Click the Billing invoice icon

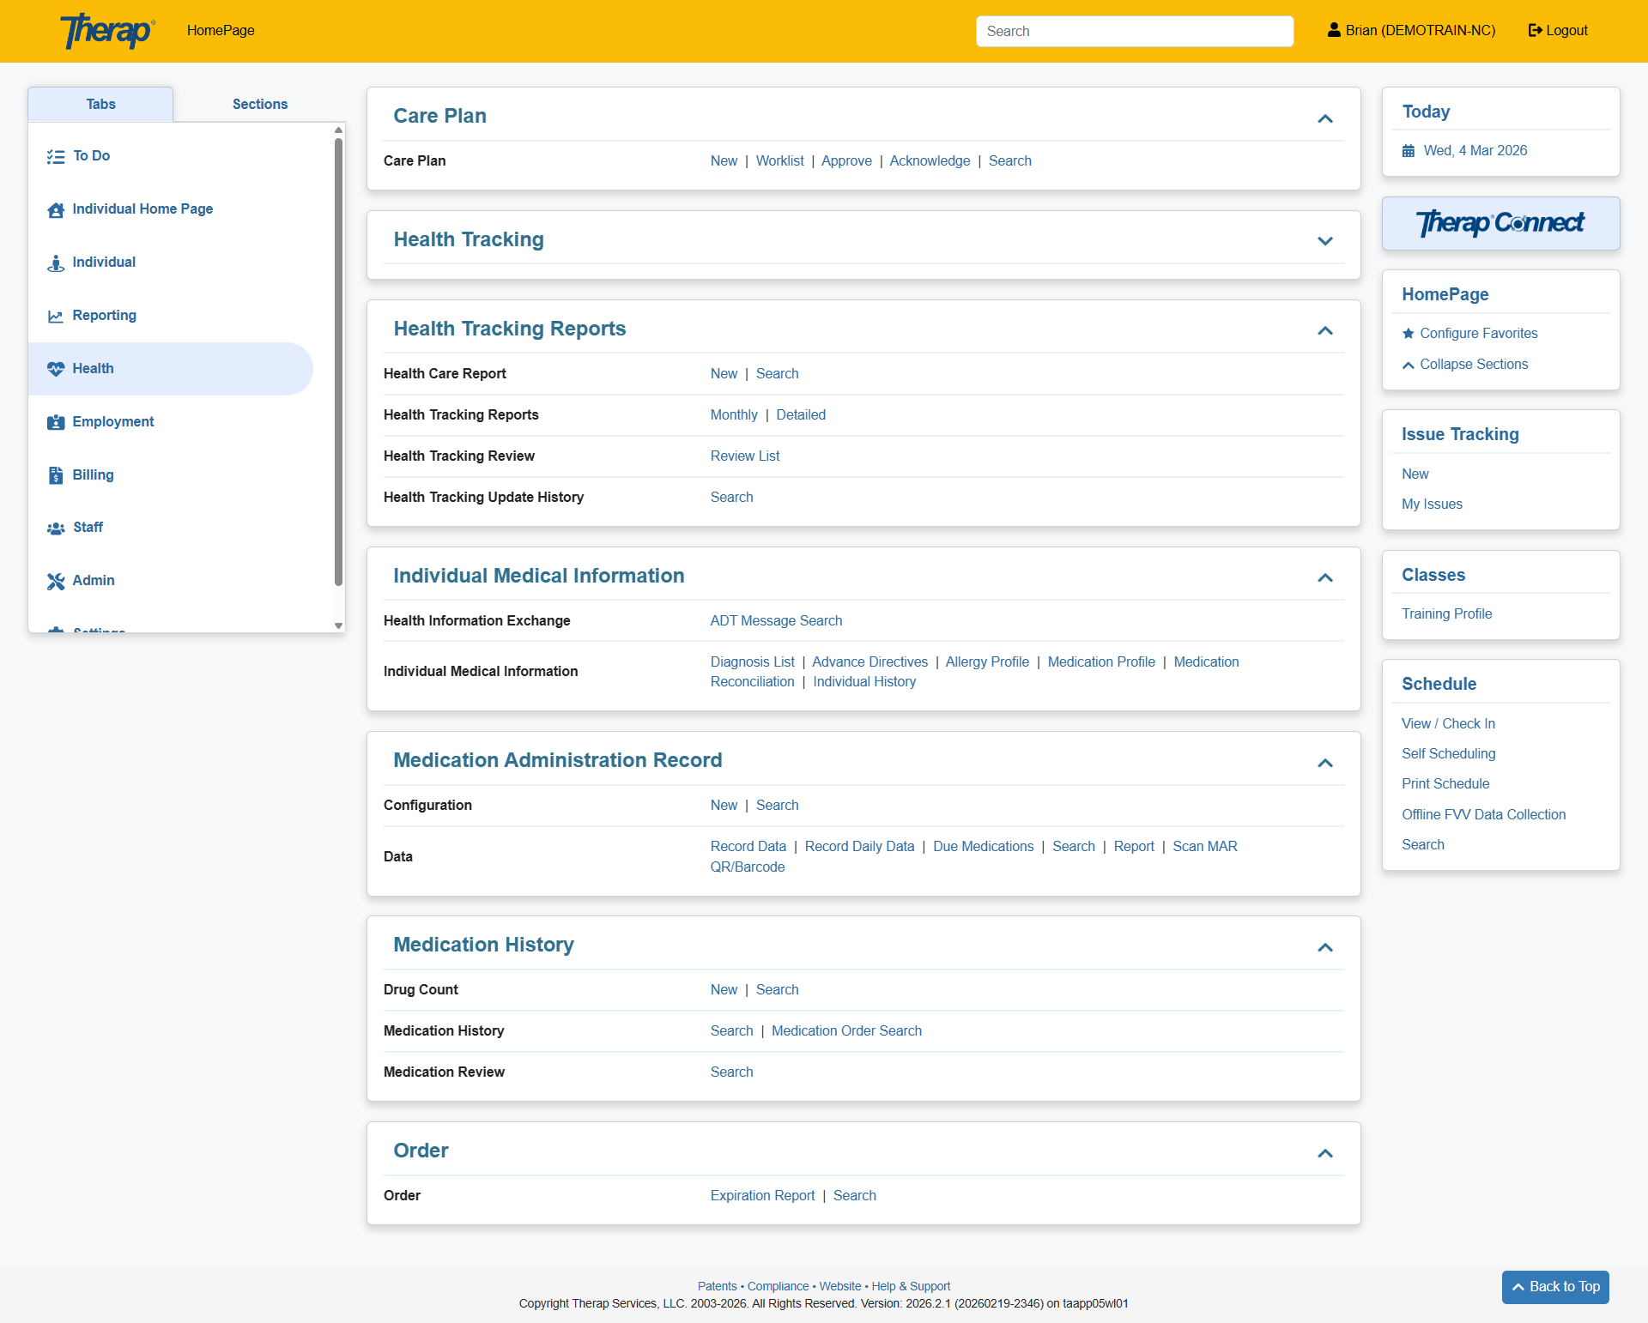56,475
